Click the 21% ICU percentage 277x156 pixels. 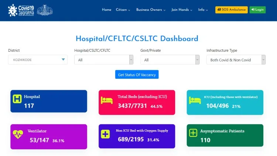[x=236, y=106]
